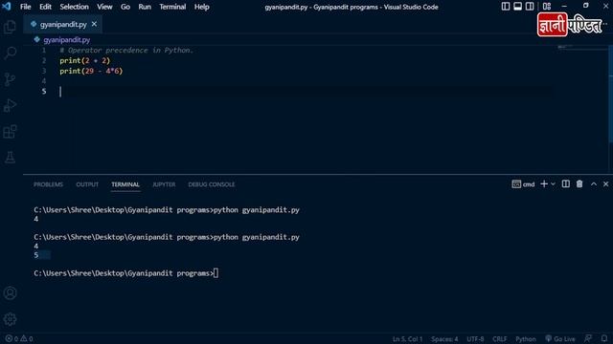Open the Search view in activity bar
The image size is (613, 344).
pyautogui.click(x=10, y=54)
